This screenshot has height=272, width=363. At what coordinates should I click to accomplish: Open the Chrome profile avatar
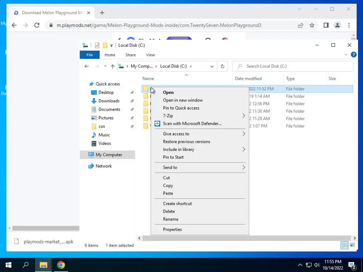pyautogui.click(x=337, y=25)
